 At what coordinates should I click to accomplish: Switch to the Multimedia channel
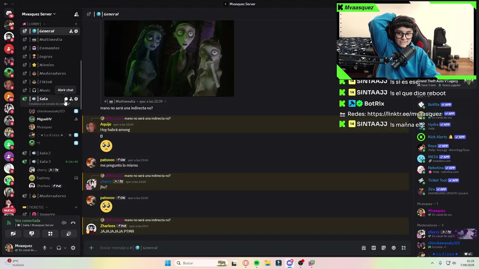tap(50, 40)
